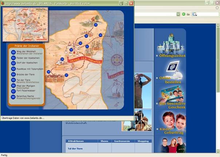Click the castle icon above Öffnungszeiten

click(x=170, y=43)
